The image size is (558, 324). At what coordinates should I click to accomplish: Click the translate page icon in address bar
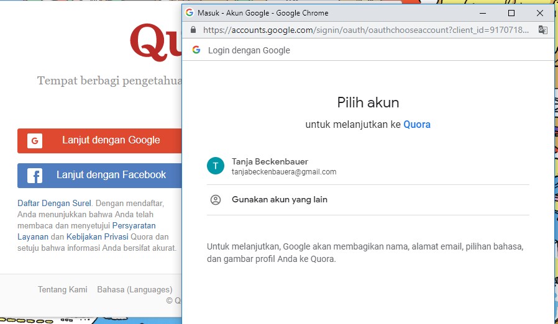pyautogui.click(x=542, y=30)
